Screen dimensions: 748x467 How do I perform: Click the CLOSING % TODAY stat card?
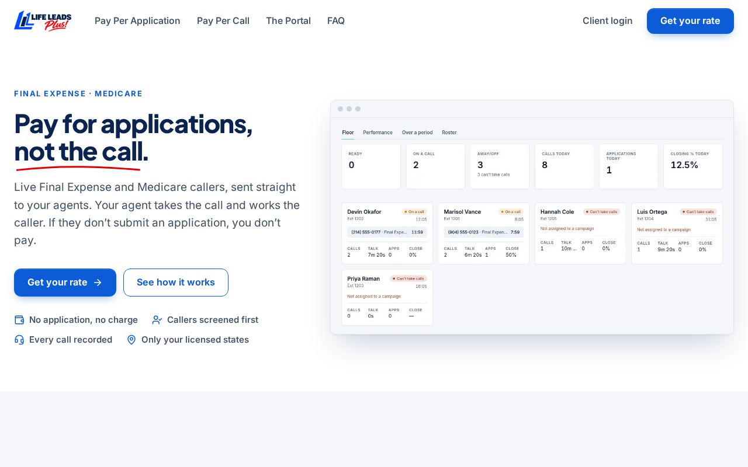pos(693,166)
